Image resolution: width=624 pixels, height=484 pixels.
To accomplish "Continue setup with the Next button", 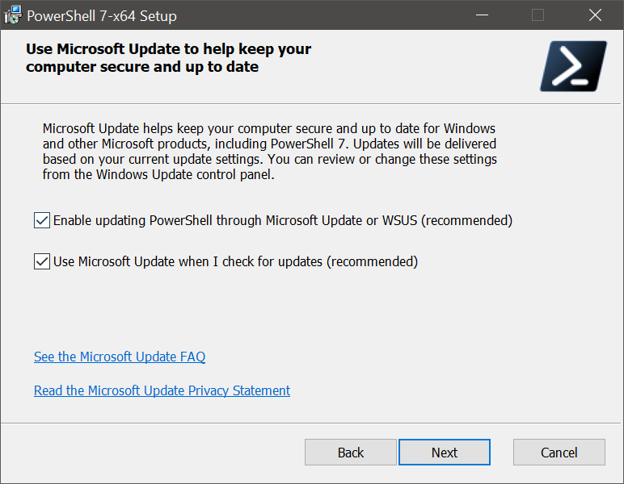I will 445,453.
